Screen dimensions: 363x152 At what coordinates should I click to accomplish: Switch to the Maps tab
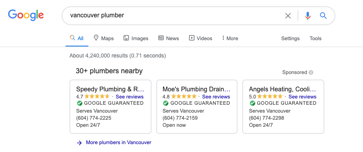click(103, 38)
